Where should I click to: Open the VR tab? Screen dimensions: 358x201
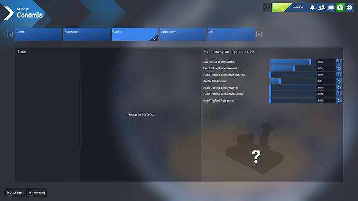coord(231,34)
